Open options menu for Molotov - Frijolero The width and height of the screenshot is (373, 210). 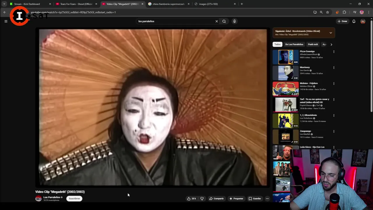click(334, 83)
